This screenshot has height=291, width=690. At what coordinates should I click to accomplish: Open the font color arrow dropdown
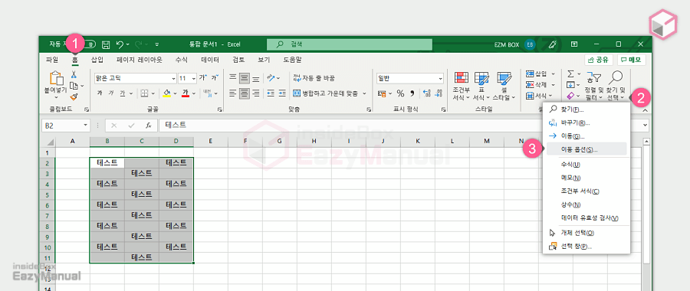[194, 93]
